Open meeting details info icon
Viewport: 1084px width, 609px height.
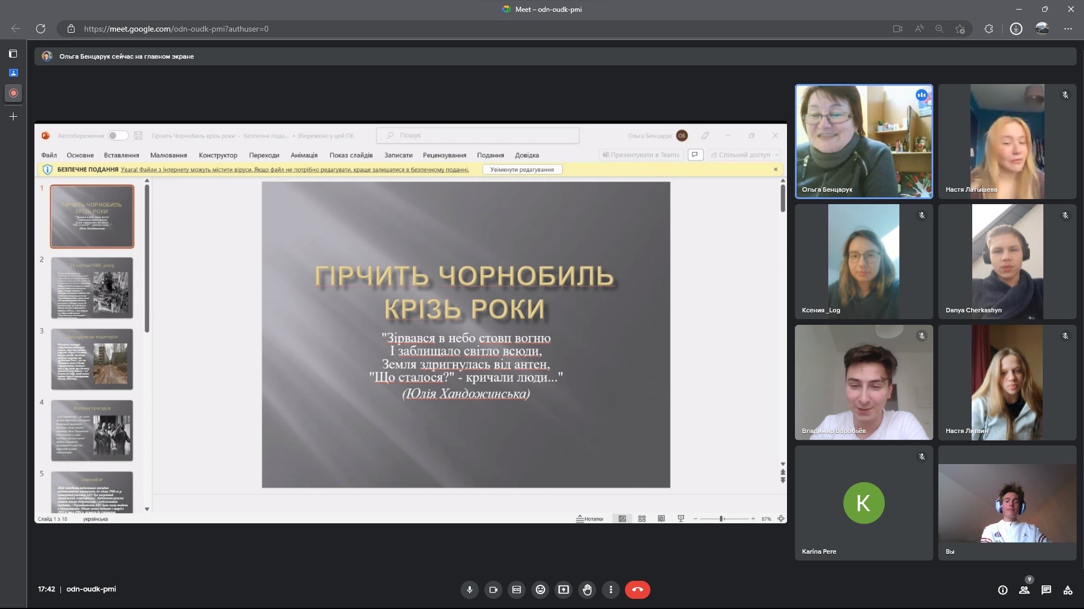[1003, 590]
